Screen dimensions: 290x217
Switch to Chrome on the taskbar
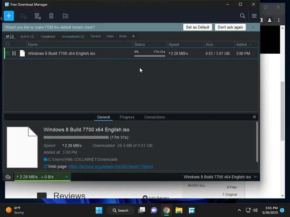[167, 210]
